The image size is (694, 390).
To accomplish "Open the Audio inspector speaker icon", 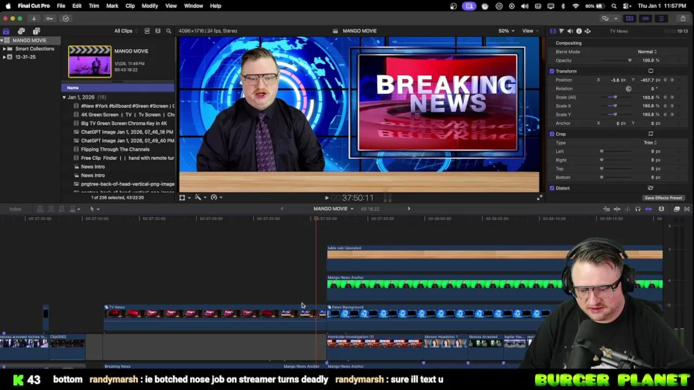I will click(570, 31).
